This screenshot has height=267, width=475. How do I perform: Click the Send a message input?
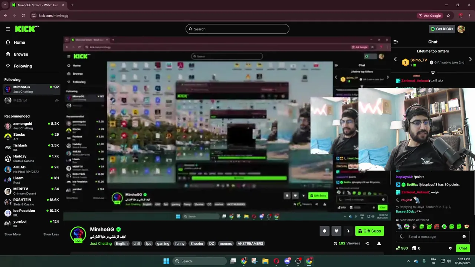tap(432, 237)
